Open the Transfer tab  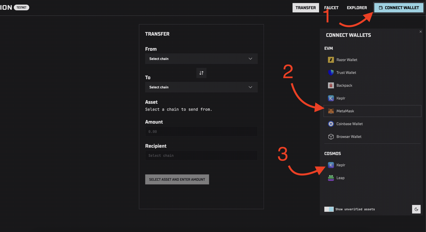pyautogui.click(x=306, y=8)
